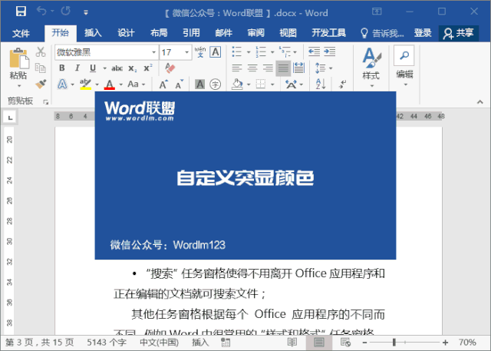Click the shading paint bucket icon
The height and width of the screenshot is (351, 491).
tap(237, 84)
